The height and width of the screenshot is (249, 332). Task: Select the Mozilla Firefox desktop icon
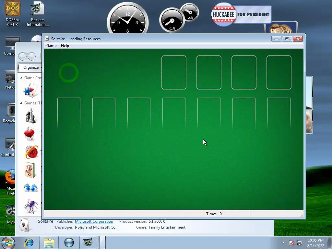[x=10, y=182]
